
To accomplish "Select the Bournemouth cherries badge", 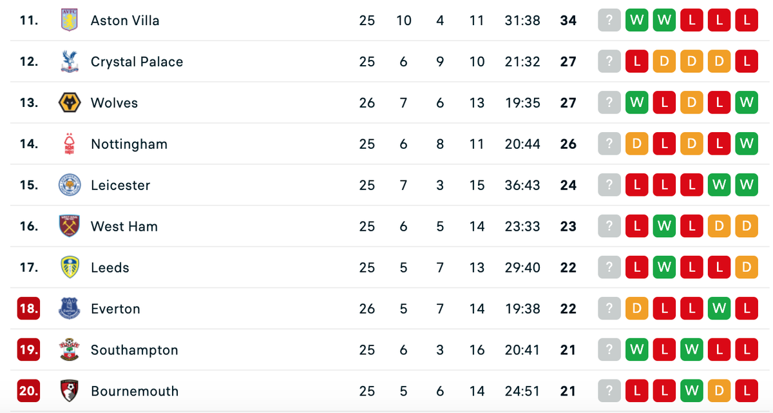I will tap(69, 391).
